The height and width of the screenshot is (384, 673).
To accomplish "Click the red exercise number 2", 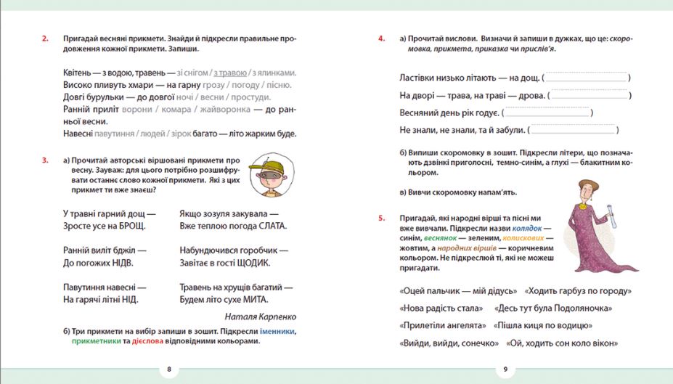I will point(44,38).
